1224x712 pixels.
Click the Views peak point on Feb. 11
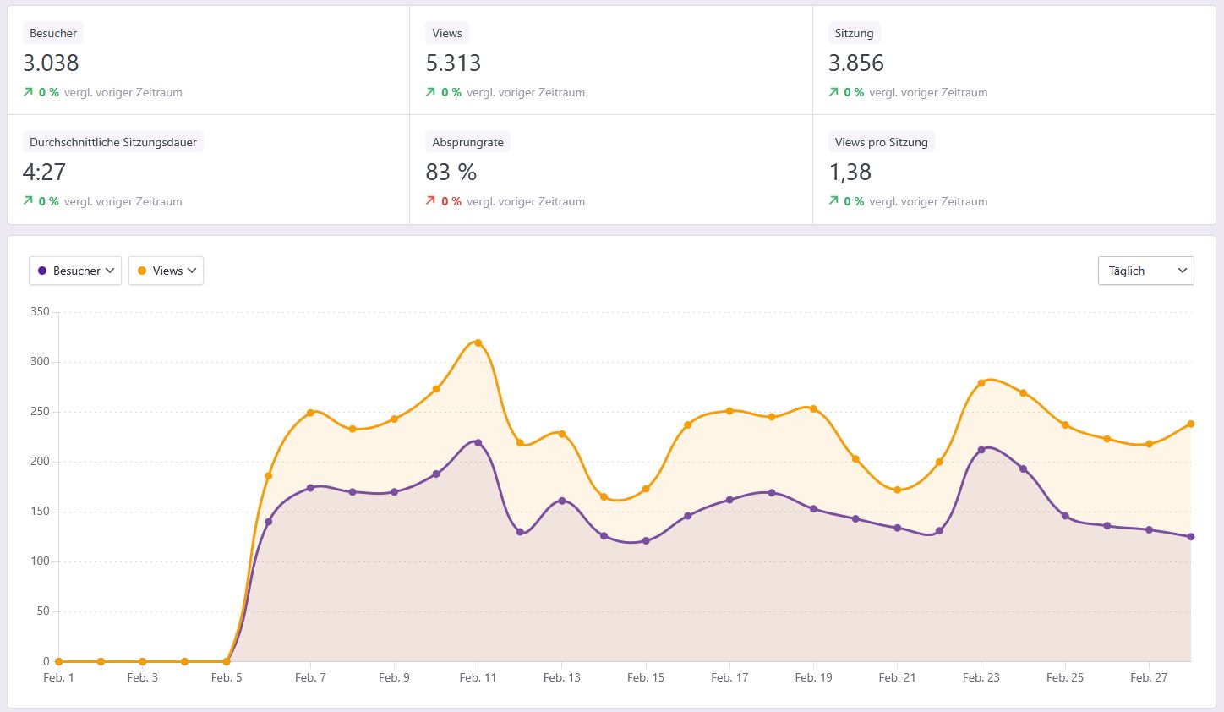pyautogui.click(x=478, y=342)
